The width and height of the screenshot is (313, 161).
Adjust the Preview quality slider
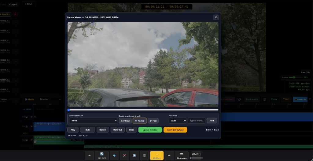tap(296, 77)
